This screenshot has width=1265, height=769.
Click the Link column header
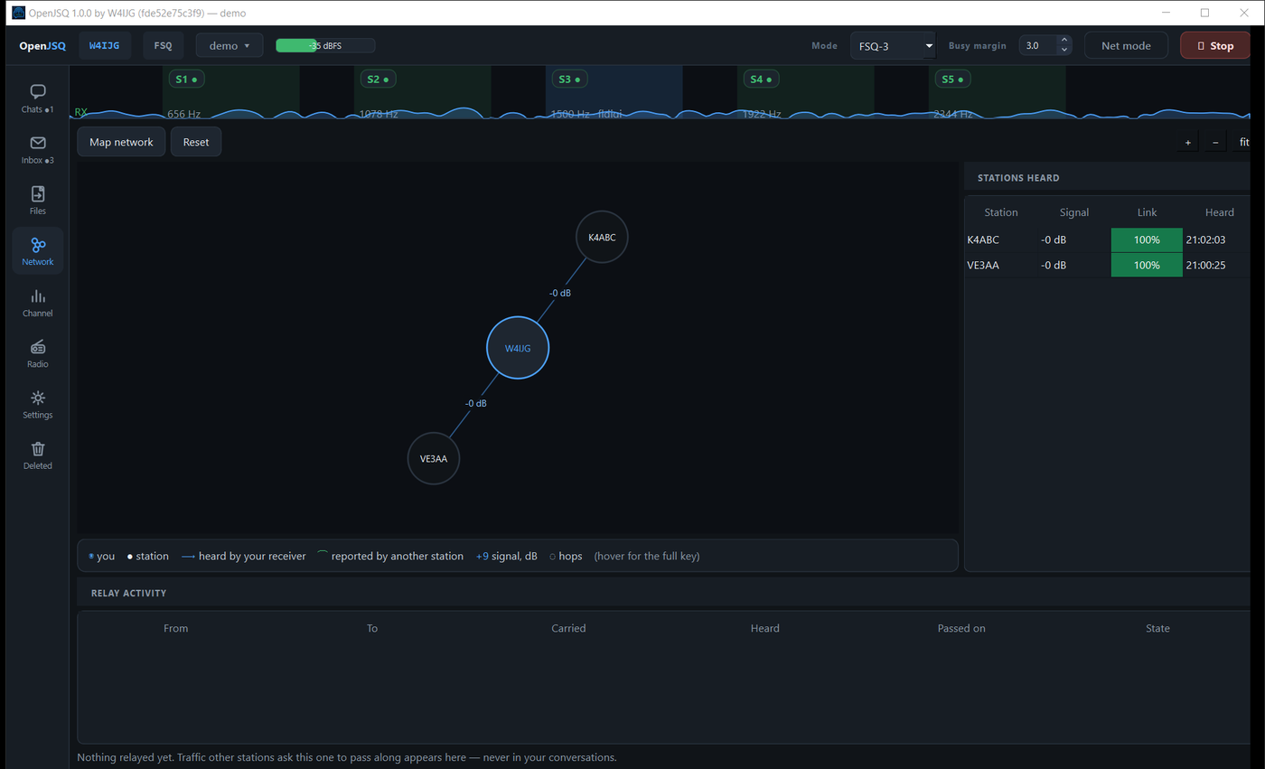1148,212
